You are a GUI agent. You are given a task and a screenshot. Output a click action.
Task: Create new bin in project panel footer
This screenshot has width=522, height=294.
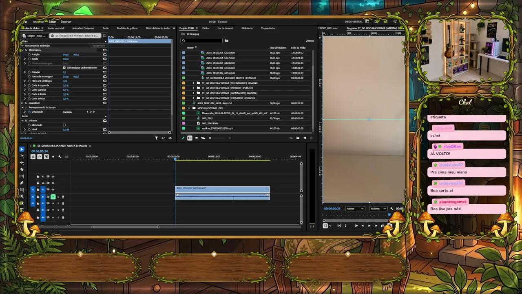click(x=298, y=138)
